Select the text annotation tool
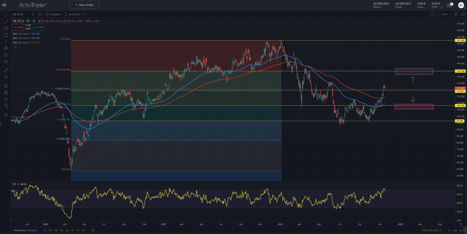Viewport: 467px width, 234px height. pos(6,41)
